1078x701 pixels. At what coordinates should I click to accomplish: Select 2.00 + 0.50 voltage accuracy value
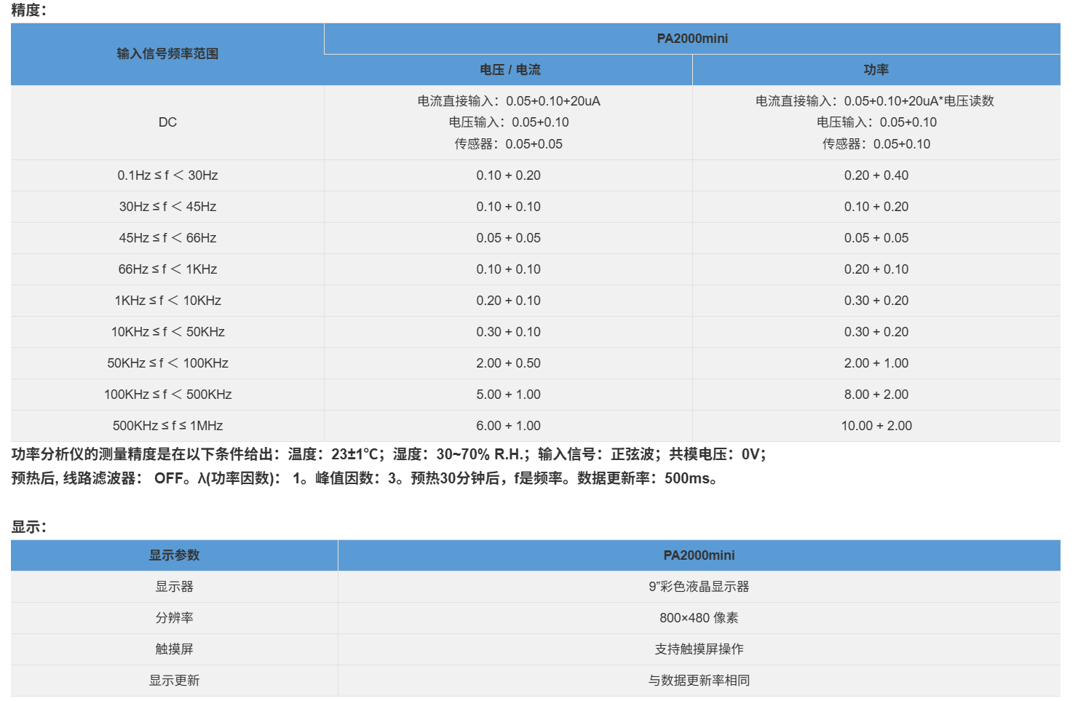[x=509, y=363]
